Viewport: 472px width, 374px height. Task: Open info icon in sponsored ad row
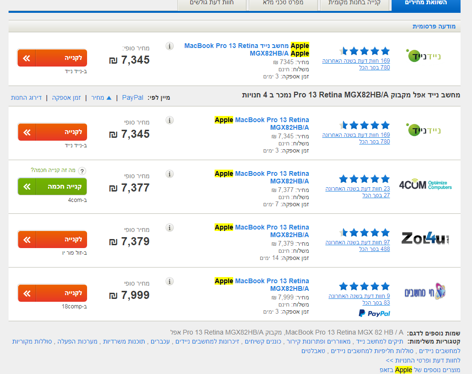pyautogui.click(x=169, y=46)
